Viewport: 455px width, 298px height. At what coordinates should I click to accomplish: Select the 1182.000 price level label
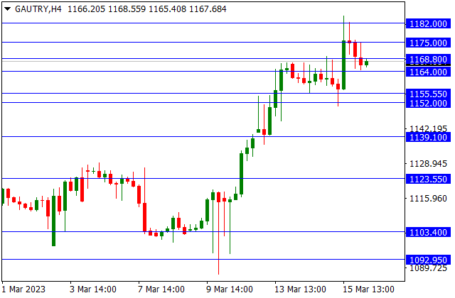(x=428, y=23)
